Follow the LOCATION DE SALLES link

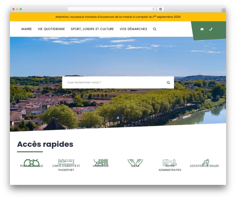click(x=204, y=166)
